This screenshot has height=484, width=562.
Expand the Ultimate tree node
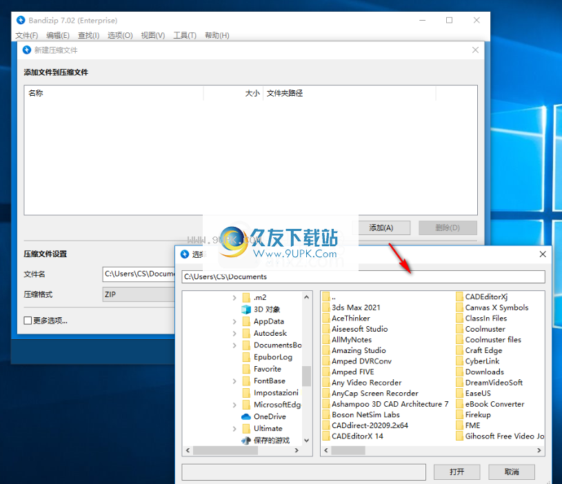tap(234, 429)
